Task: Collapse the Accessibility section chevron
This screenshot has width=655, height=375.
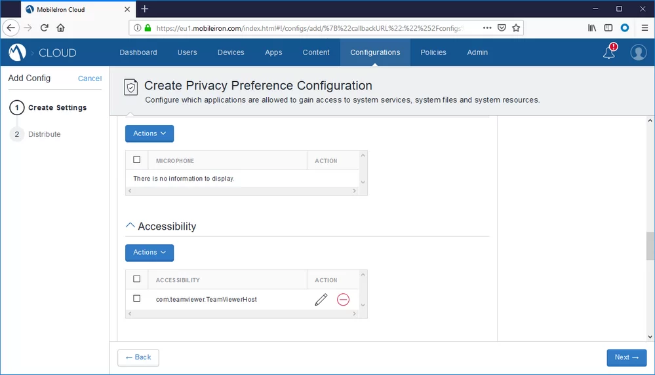Action: click(x=130, y=226)
